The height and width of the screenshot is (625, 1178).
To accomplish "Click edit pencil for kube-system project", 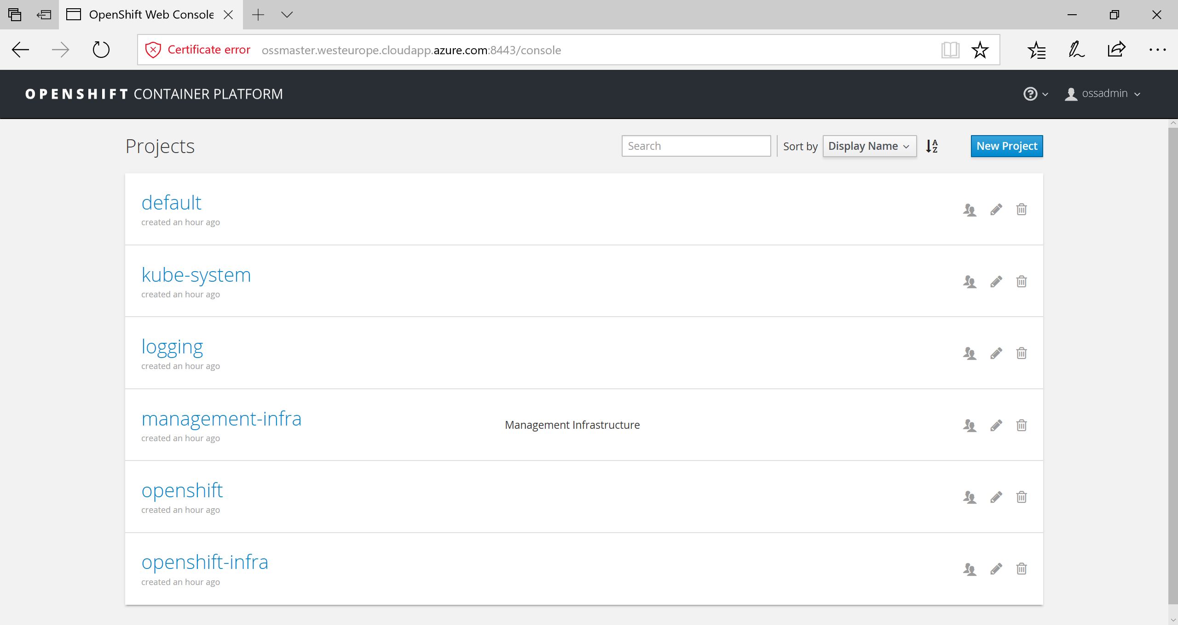I will [x=996, y=282].
